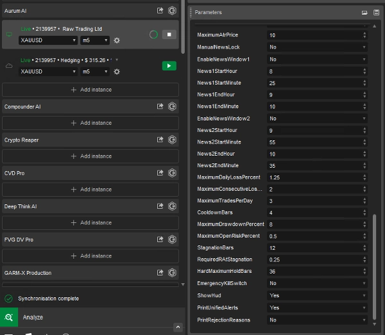Click the synchronisation complete check icon
This screenshot has height=335, width=385.
(x=9, y=298)
